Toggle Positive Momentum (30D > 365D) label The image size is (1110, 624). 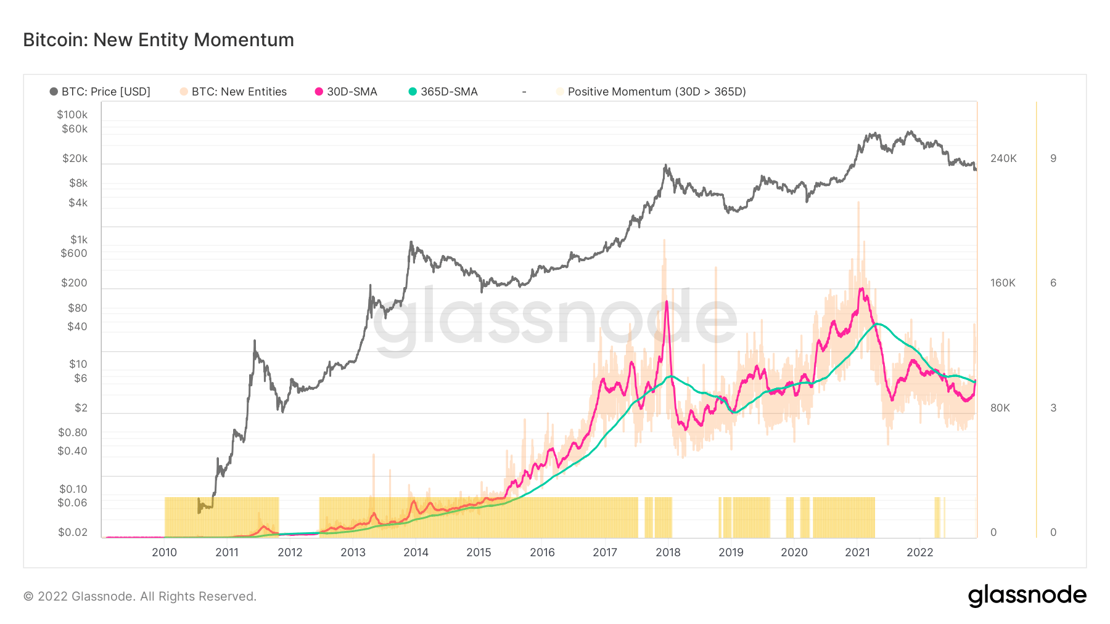[657, 92]
